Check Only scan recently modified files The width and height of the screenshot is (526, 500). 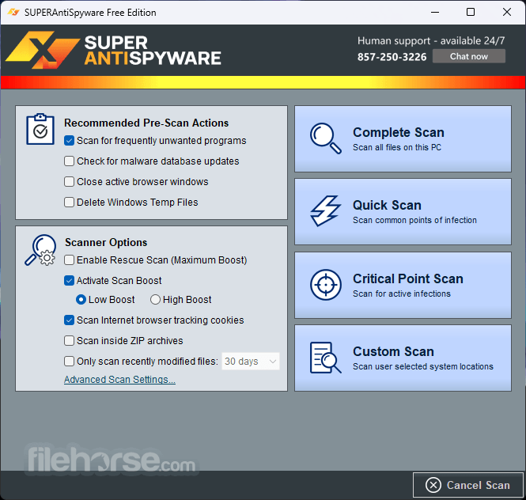tap(69, 362)
